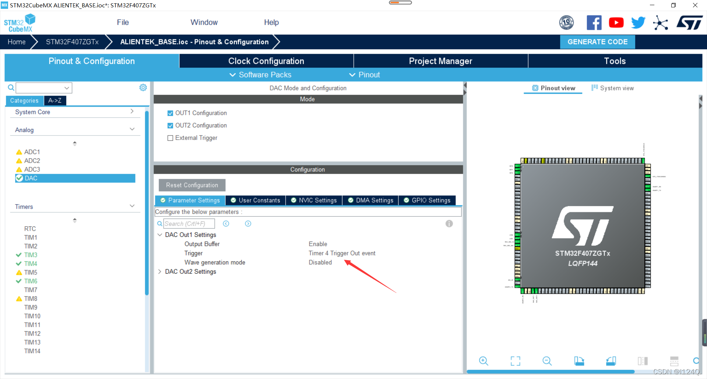Toggle OUT1 Configuration checkbox

point(170,113)
